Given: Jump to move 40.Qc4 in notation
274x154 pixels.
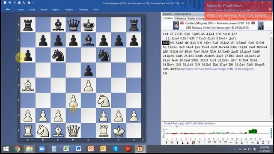Looking at the screenshot, I should (175, 69).
